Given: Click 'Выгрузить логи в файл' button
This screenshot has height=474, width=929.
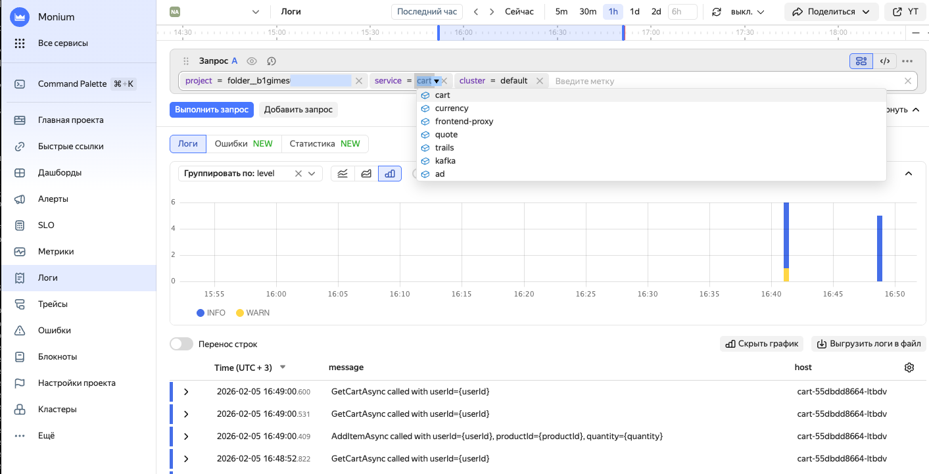Looking at the screenshot, I should [868, 344].
